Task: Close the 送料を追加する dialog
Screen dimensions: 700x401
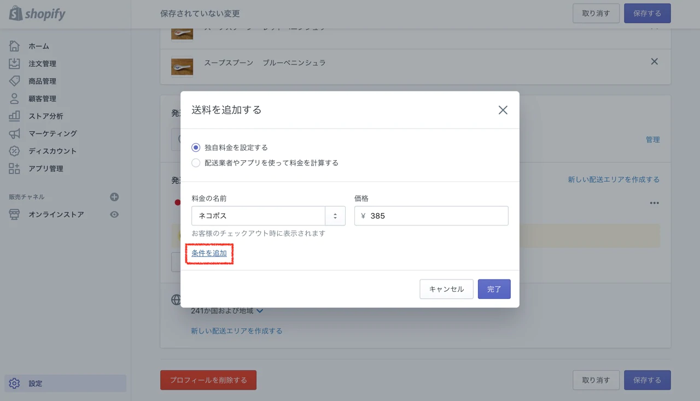Action: pyautogui.click(x=503, y=110)
